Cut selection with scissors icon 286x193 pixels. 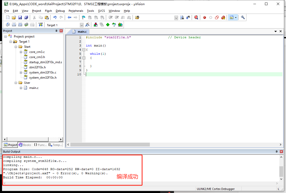(34, 17)
